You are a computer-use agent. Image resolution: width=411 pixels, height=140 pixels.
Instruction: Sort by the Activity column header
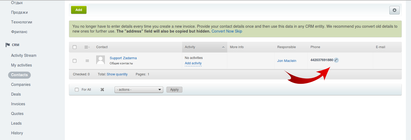pos(204,47)
